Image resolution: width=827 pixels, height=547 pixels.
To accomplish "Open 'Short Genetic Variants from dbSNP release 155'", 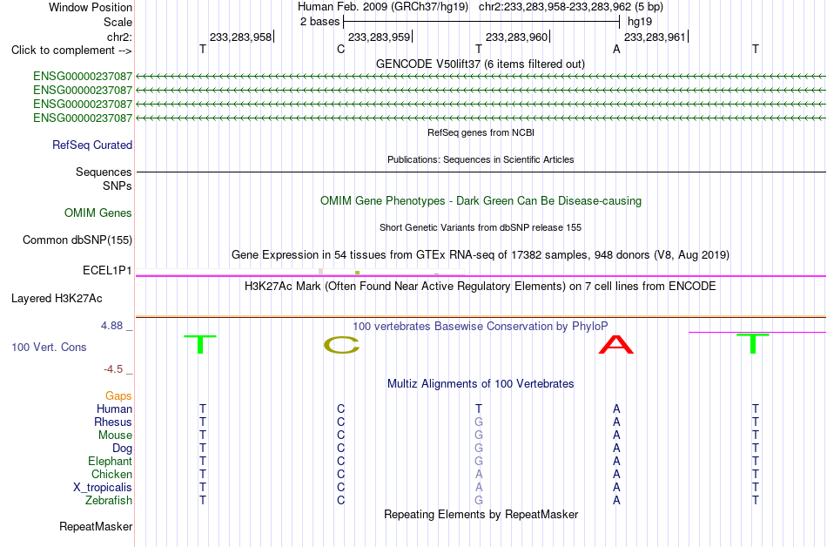I will (x=481, y=227).
